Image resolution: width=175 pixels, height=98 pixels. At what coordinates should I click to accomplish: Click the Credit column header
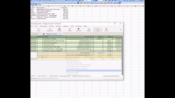tap(107, 36)
